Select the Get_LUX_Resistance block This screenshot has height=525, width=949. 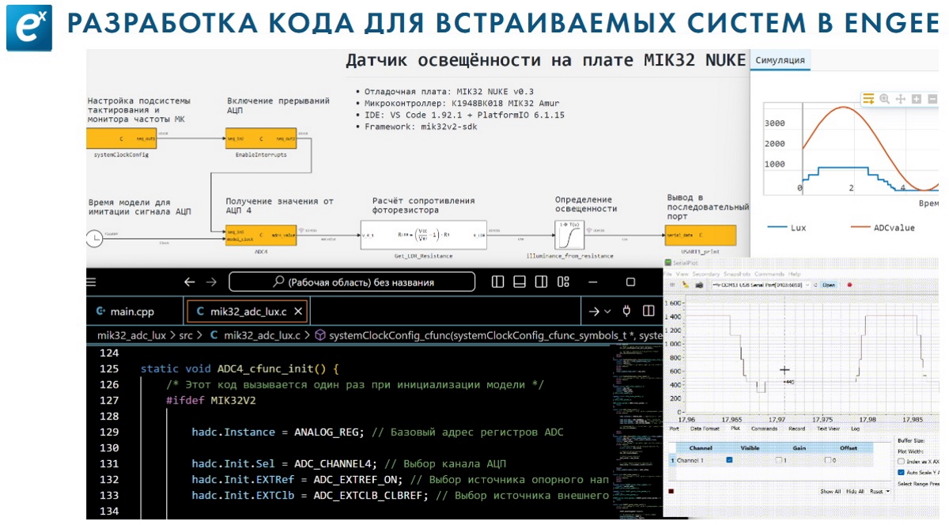[424, 236]
